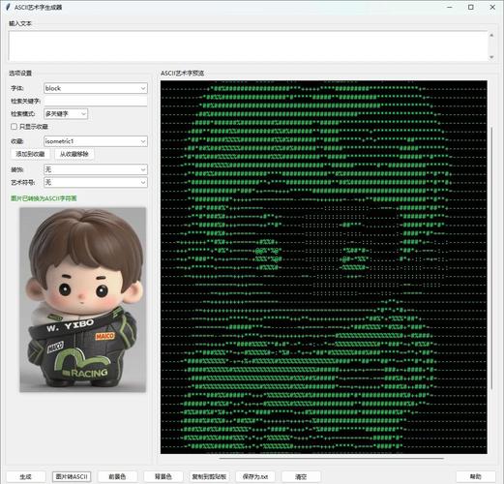Click inside the 输入文本 text area
504x484 pixels.
[x=248, y=45]
